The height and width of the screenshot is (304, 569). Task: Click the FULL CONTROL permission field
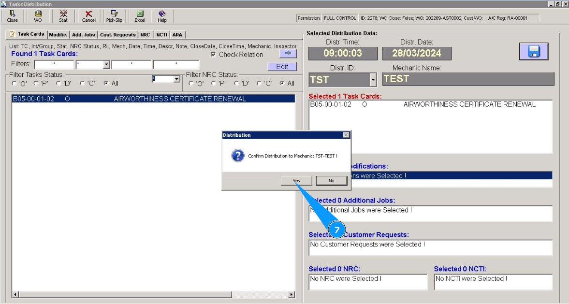(x=340, y=18)
